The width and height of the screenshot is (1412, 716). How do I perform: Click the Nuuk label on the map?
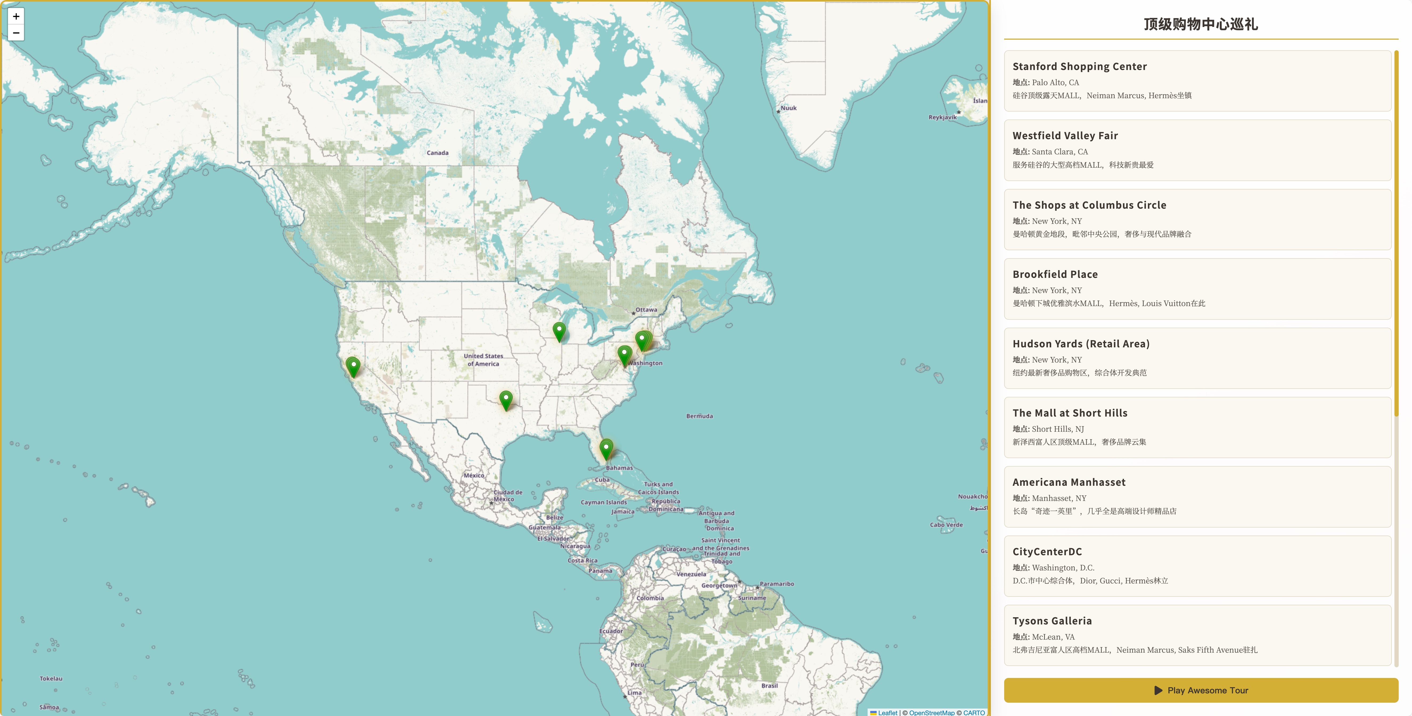coord(789,108)
